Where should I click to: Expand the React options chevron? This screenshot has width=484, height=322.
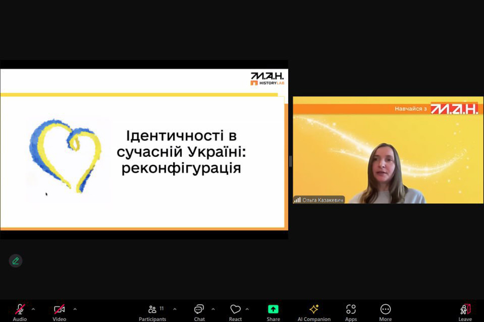(247, 309)
